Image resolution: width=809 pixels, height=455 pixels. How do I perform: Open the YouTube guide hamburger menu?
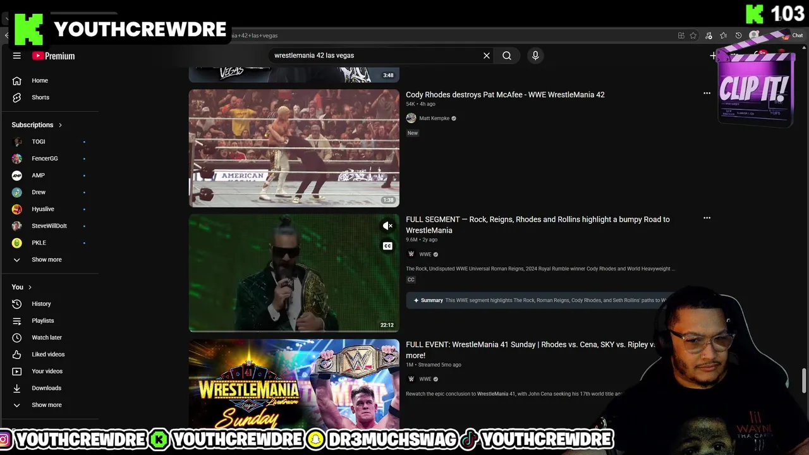point(17,56)
